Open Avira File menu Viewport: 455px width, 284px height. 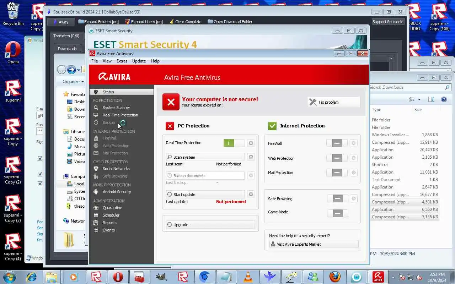[x=95, y=61]
